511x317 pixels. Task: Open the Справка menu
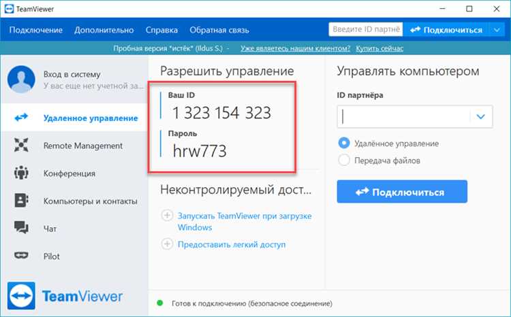point(161,30)
